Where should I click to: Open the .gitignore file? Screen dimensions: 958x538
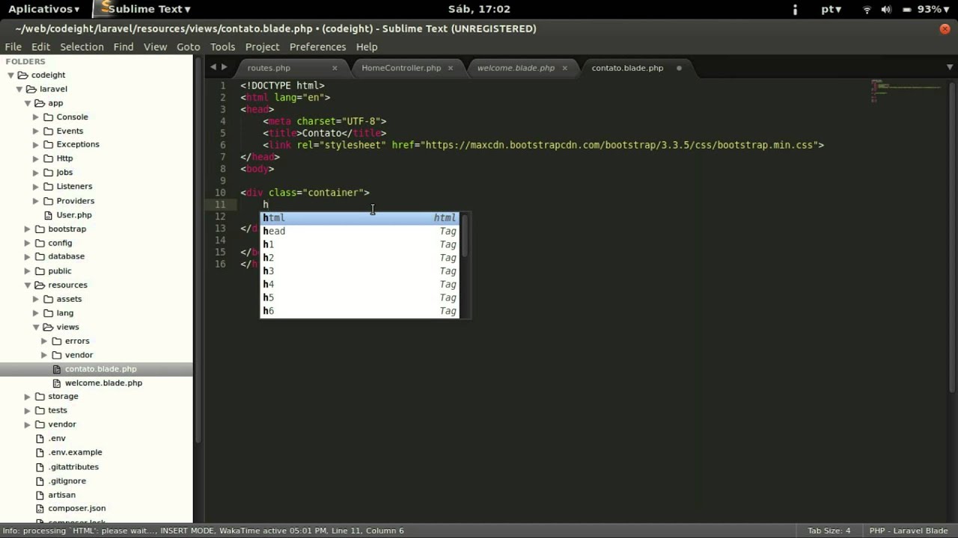click(67, 480)
